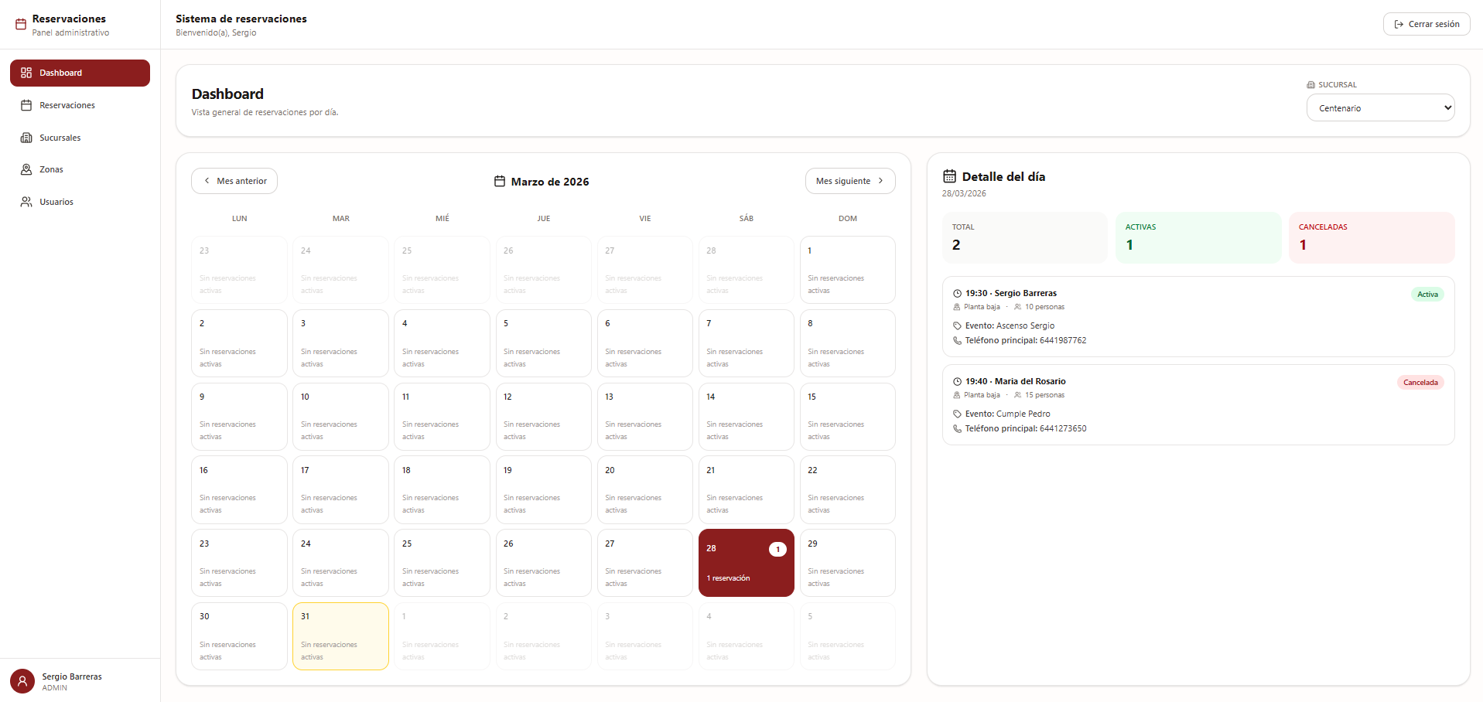This screenshot has width=1483, height=702.
Task: Click the Sergio Barreras avatar icon
Action: [x=22, y=681]
